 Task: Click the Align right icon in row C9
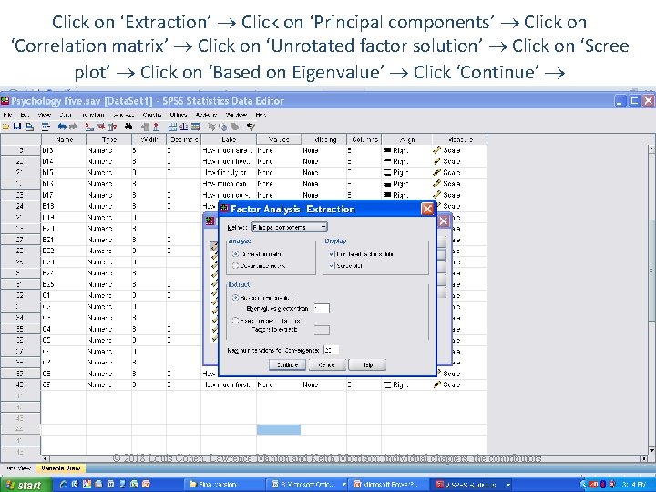(x=387, y=384)
